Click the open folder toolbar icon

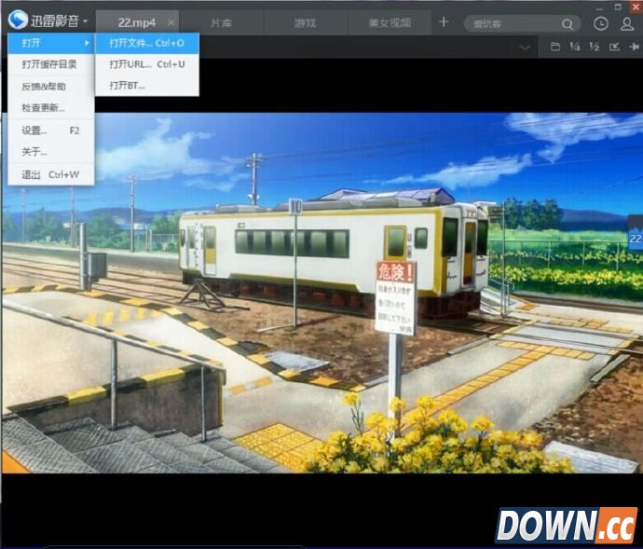pyautogui.click(x=555, y=47)
